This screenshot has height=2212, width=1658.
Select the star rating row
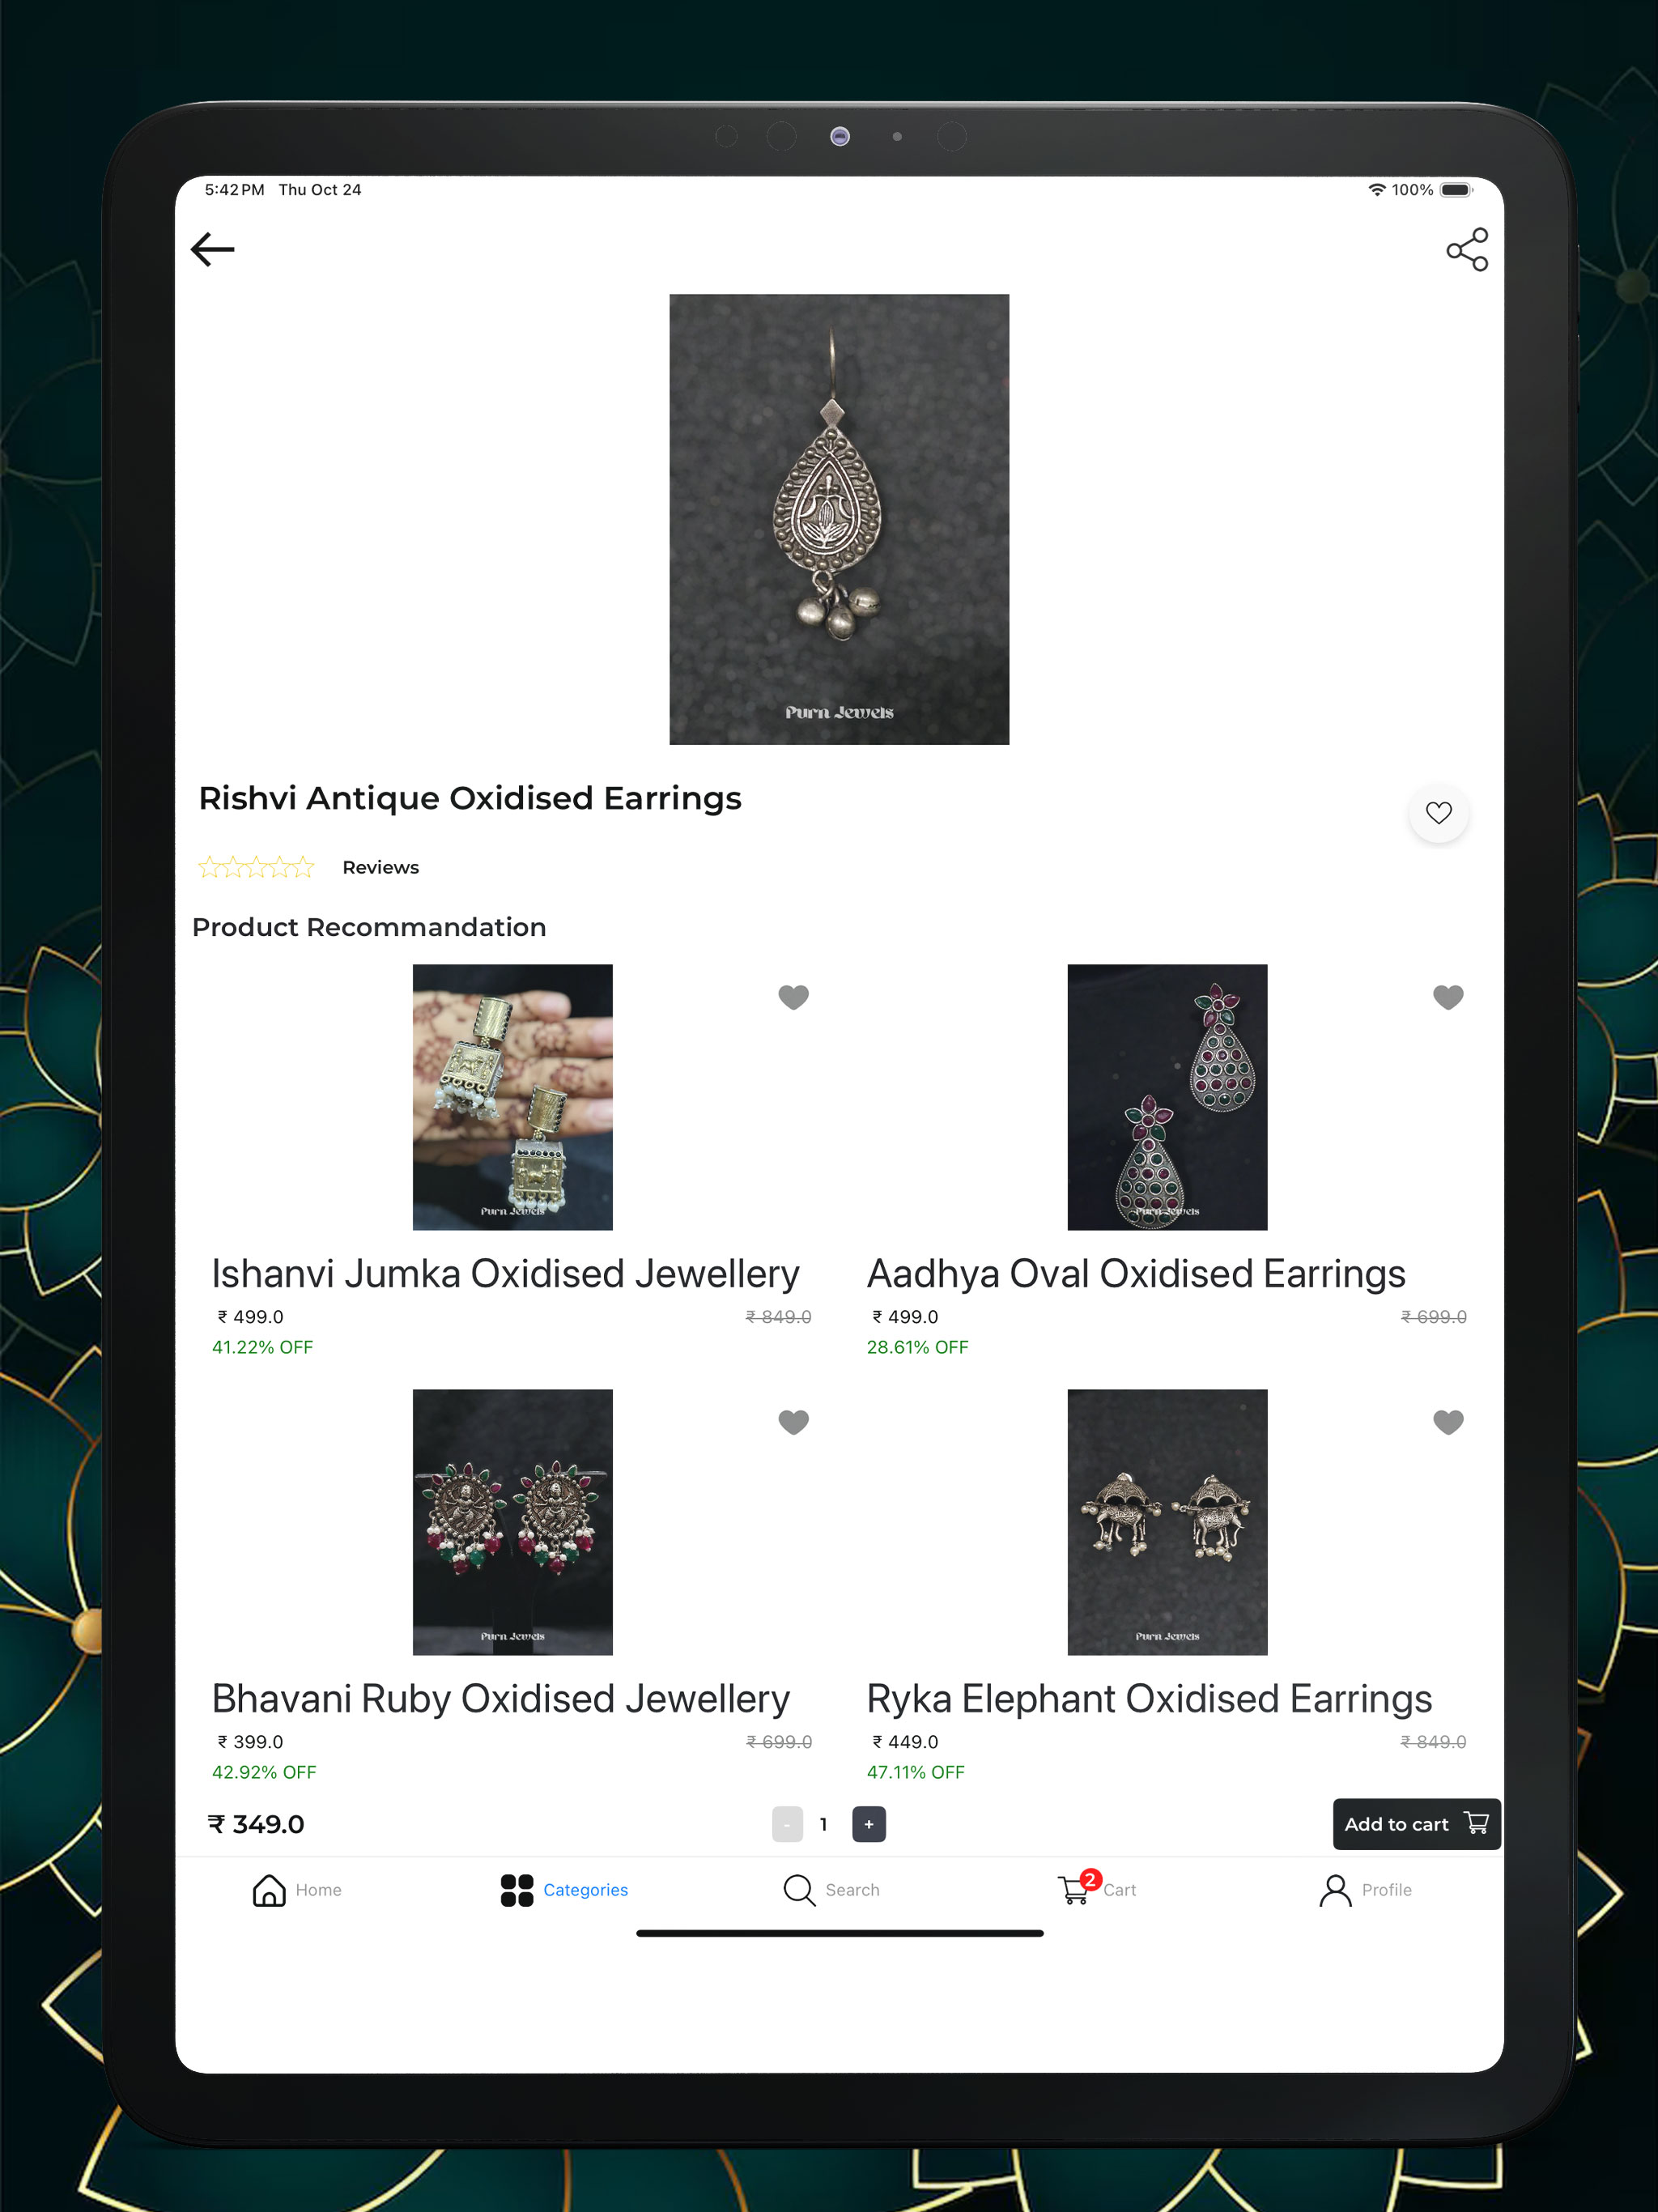(256, 867)
